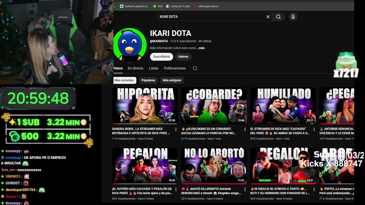
Task: Select the Populares filter chip
Action: pos(148,80)
